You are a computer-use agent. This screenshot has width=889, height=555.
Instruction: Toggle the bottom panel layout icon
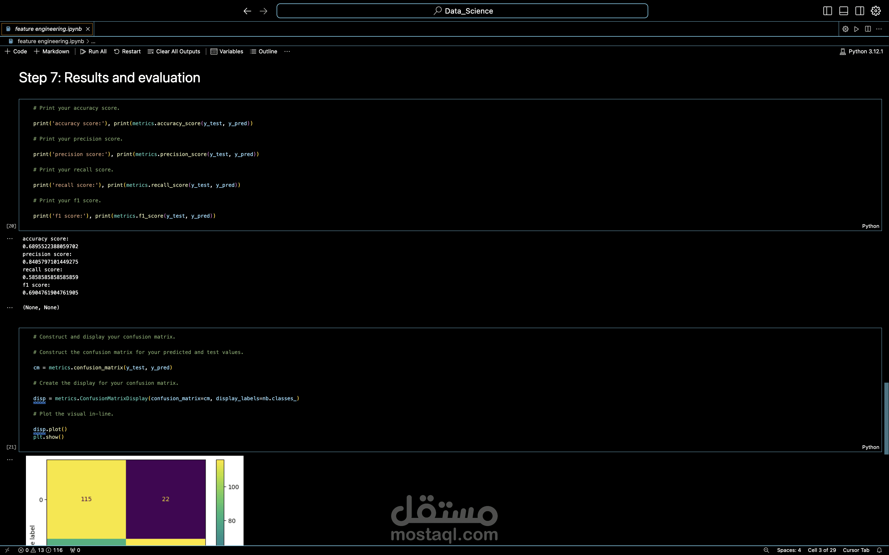coord(843,11)
